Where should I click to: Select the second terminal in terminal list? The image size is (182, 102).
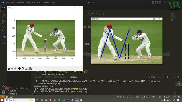click(179, 84)
